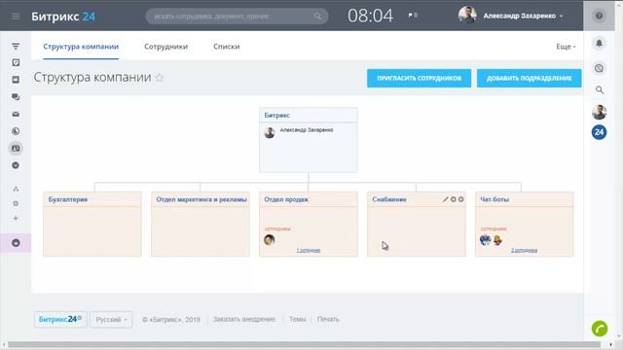Image resolution: width=623 pixels, height=350 pixels.
Task: Click Александр Захаренко in the Битрикс card
Action: point(307,129)
